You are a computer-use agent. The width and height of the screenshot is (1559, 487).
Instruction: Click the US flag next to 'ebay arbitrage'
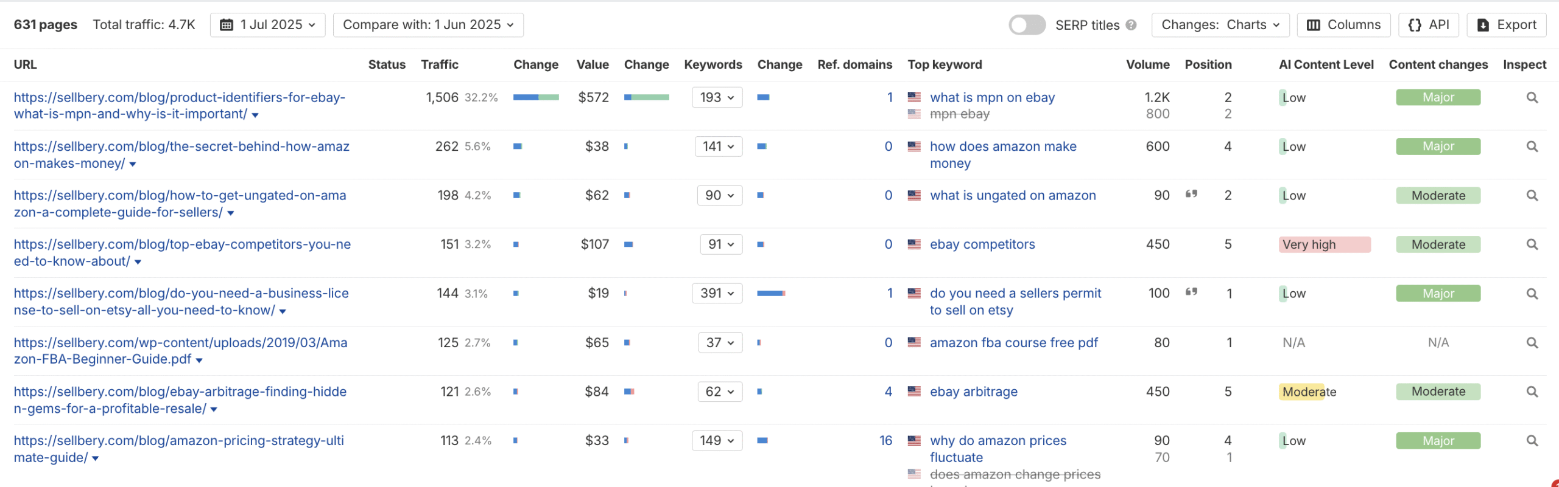pyautogui.click(x=914, y=392)
